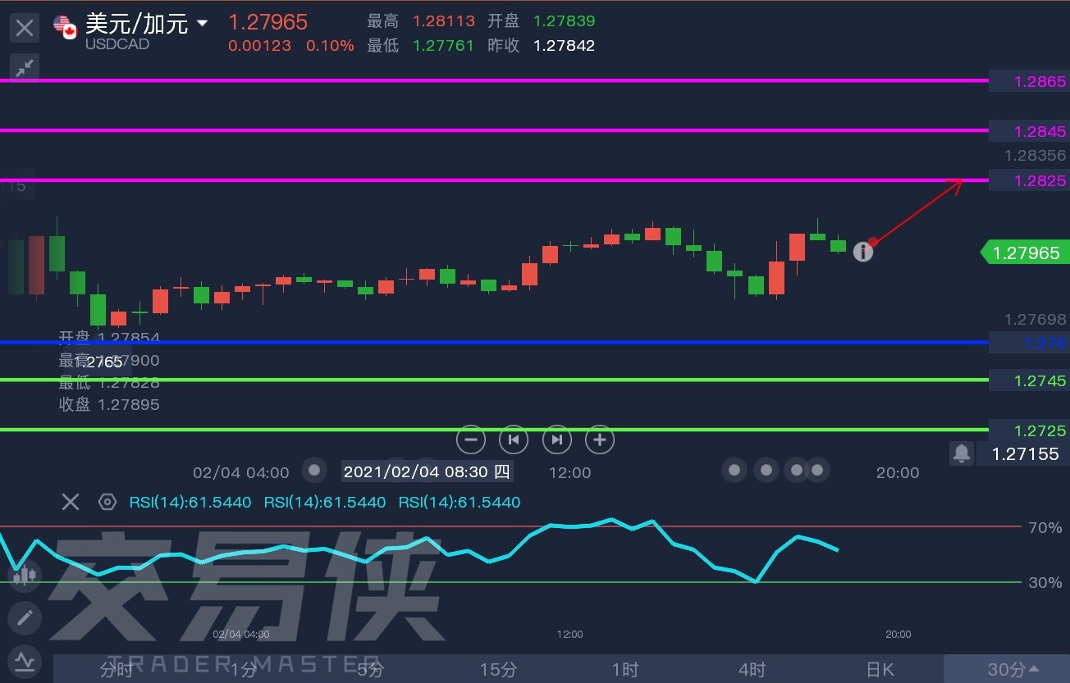Click the first RSI(14):61.5440 label
The image size is (1070, 683).
(x=190, y=502)
